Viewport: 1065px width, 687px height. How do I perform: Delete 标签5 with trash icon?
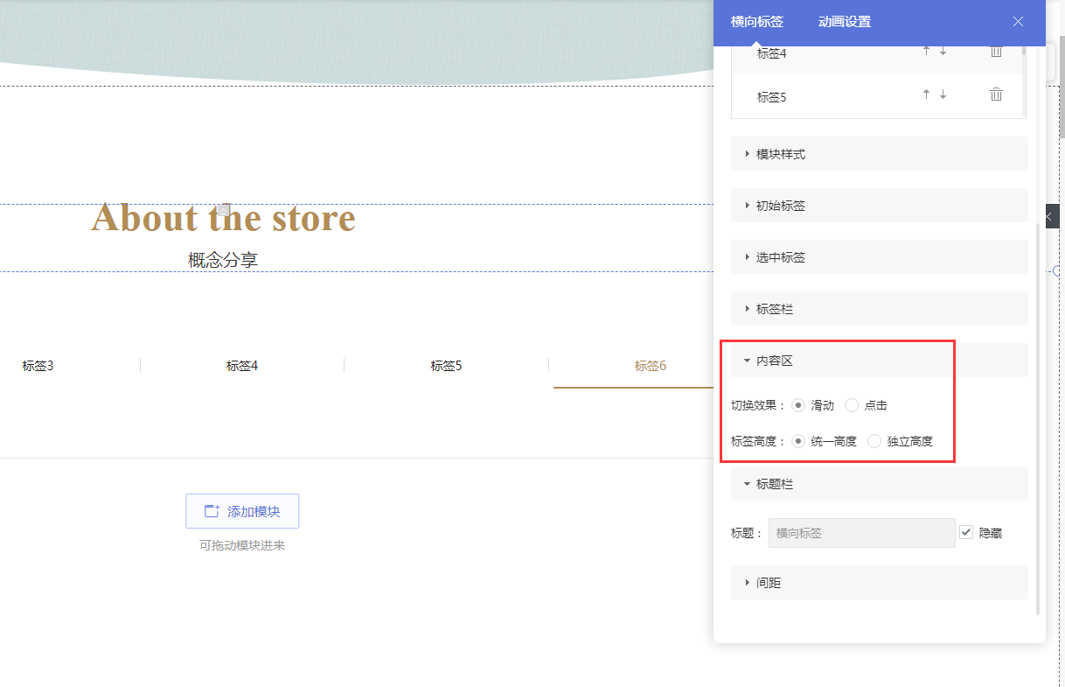click(x=996, y=95)
